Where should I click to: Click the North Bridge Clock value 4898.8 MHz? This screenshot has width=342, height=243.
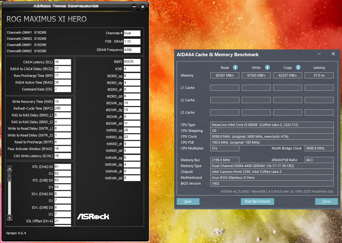pyautogui.click(x=319, y=148)
